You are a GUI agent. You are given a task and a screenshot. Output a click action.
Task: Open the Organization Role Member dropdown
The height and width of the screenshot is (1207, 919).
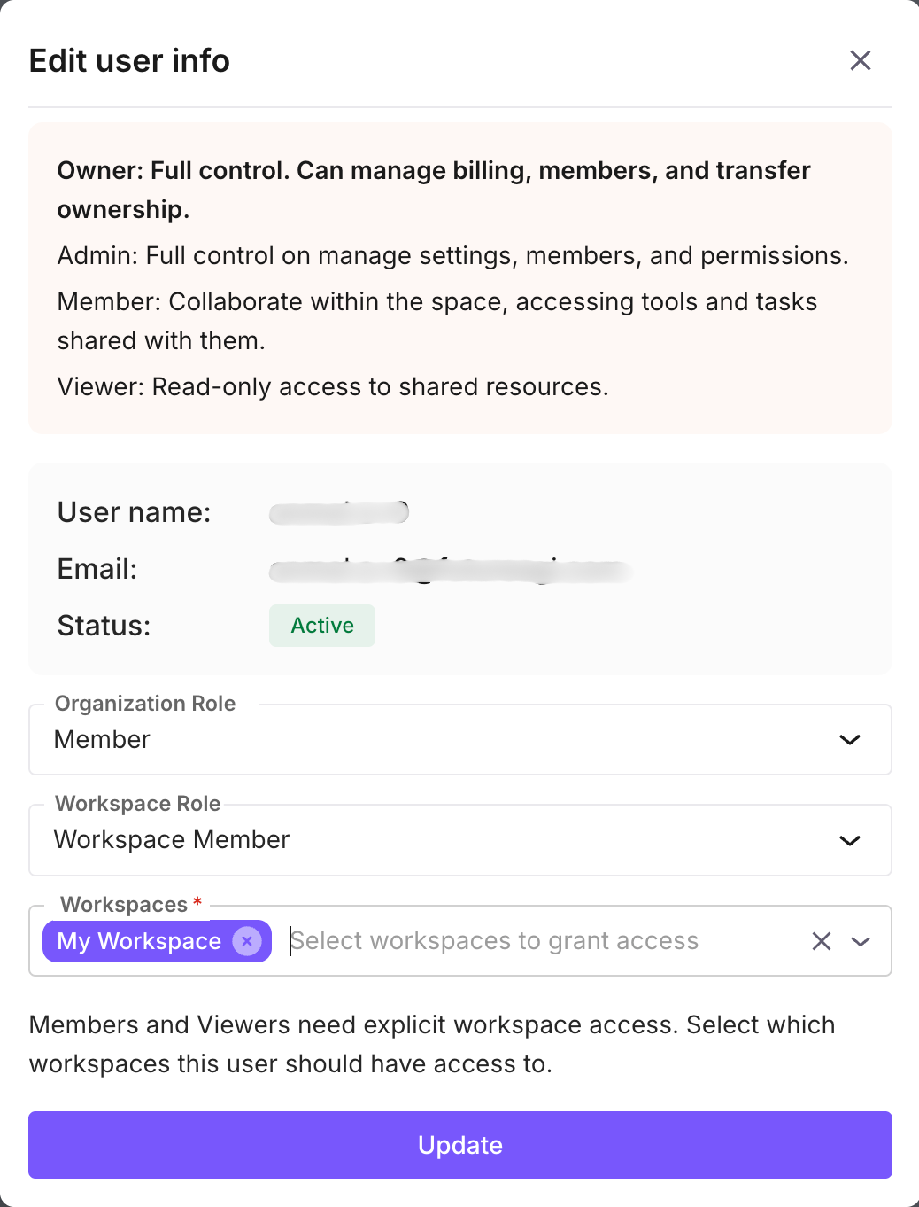click(x=443, y=740)
